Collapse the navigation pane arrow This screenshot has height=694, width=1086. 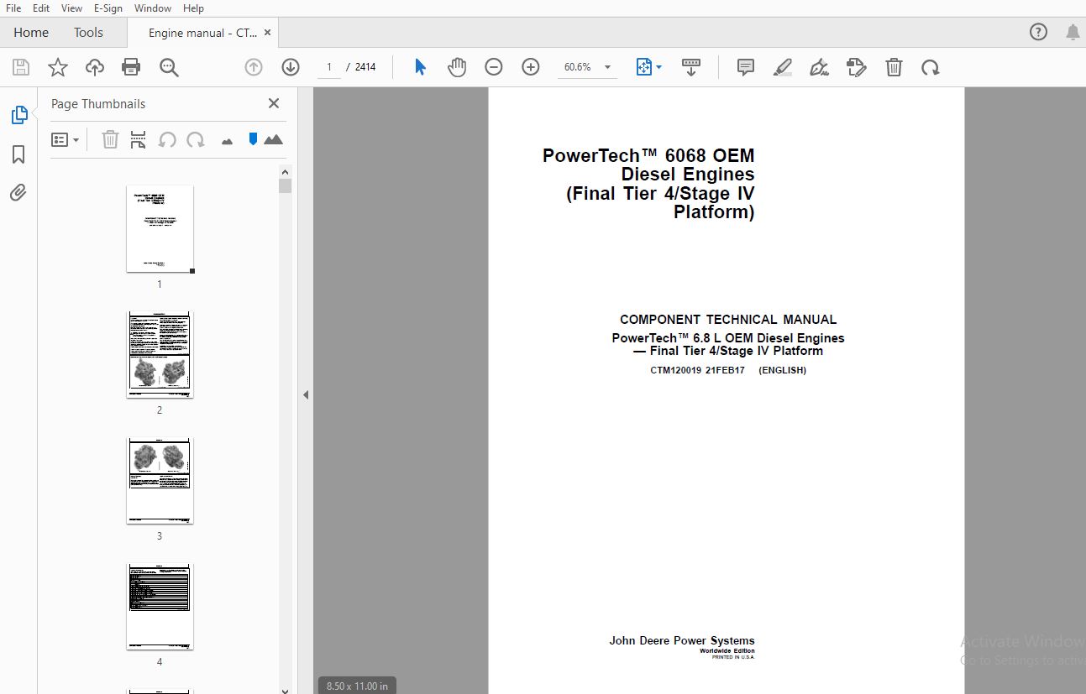tap(306, 394)
